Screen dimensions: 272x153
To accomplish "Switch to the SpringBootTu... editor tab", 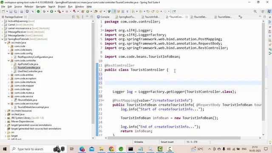I will [x=125, y=17].
